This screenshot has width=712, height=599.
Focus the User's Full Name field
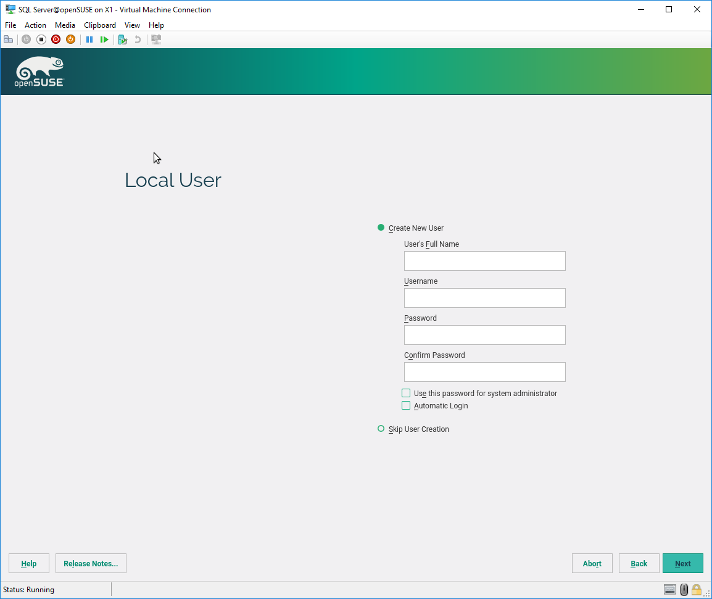click(485, 261)
